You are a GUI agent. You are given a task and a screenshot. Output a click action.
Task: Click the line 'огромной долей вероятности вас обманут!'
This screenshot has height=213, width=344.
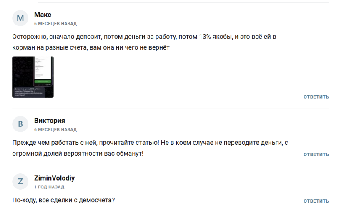click(x=78, y=154)
